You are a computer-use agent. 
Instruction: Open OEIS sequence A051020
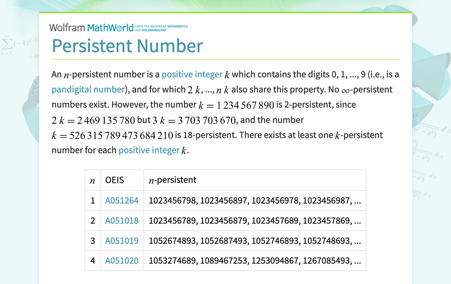pyautogui.click(x=122, y=260)
